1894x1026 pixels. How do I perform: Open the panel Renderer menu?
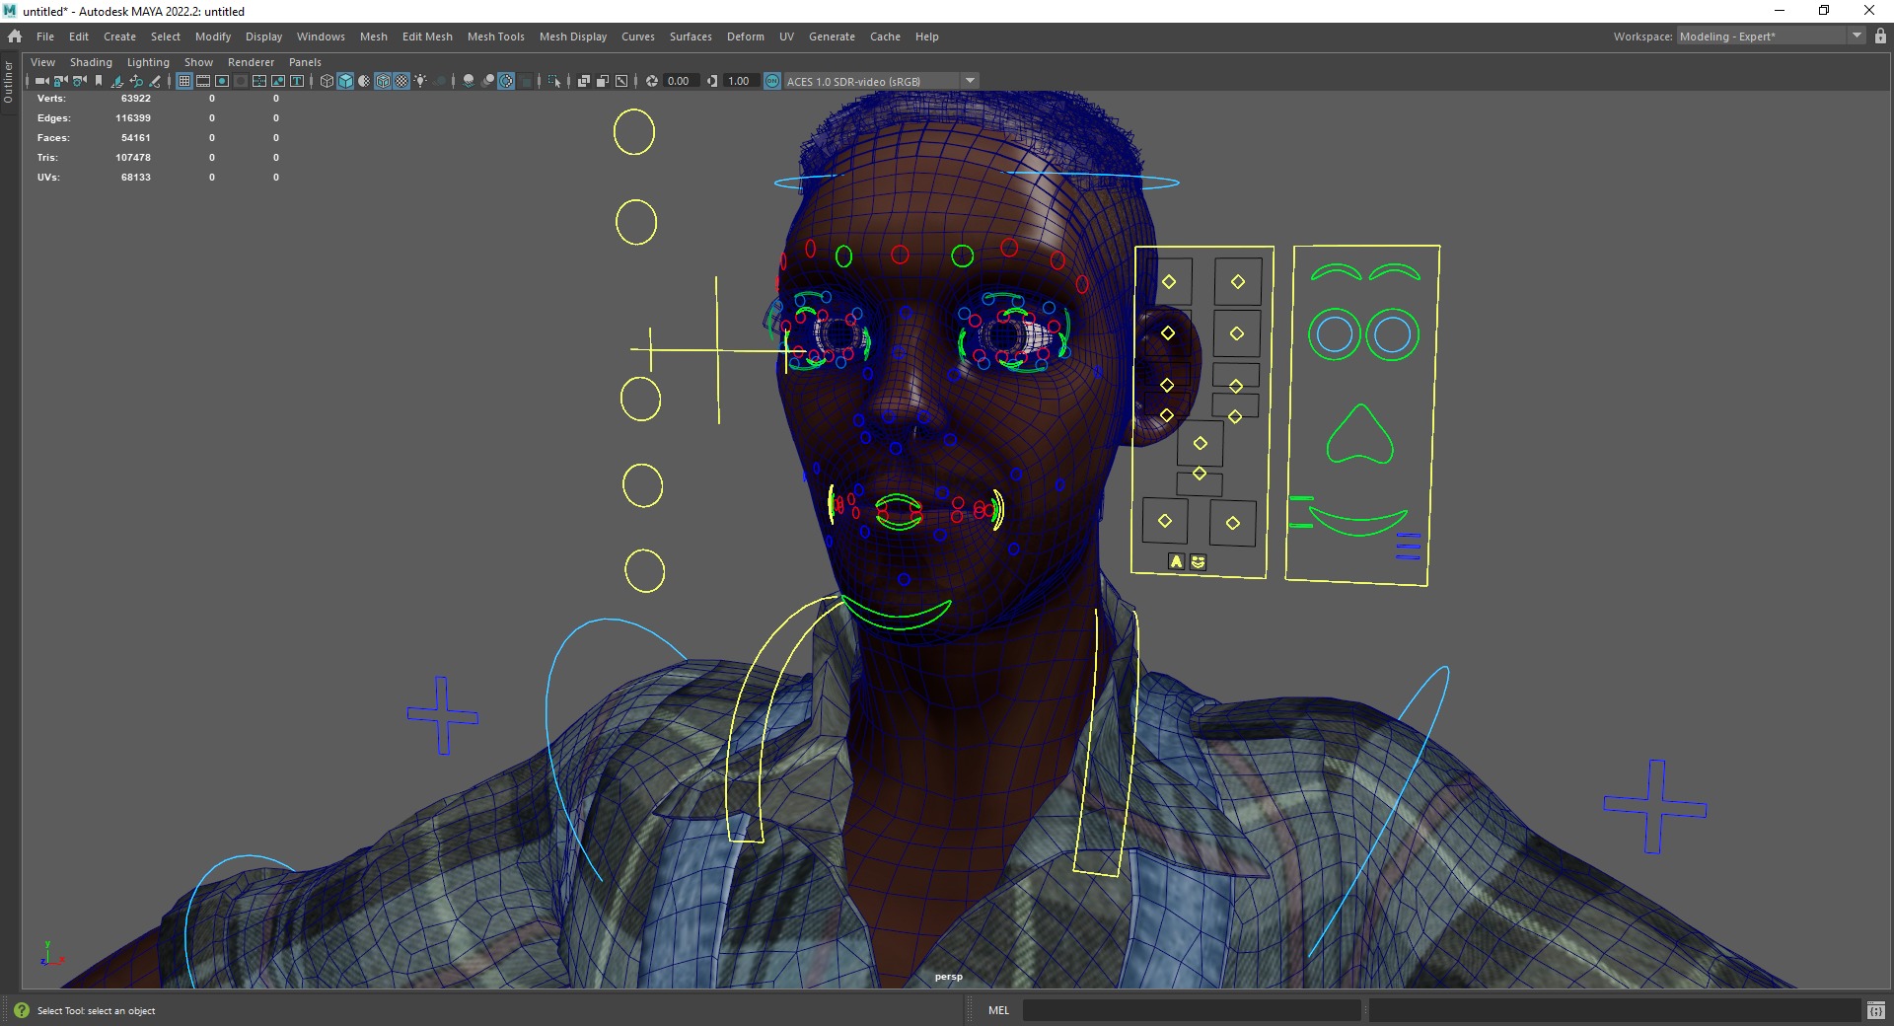pos(251,62)
